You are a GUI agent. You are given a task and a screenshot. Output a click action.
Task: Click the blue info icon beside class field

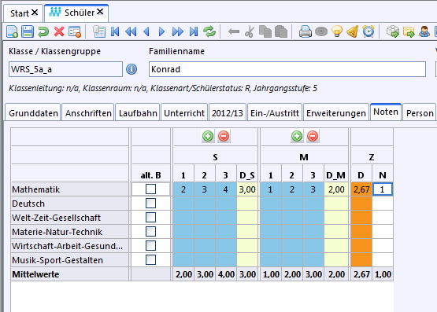(x=131, y=69)
